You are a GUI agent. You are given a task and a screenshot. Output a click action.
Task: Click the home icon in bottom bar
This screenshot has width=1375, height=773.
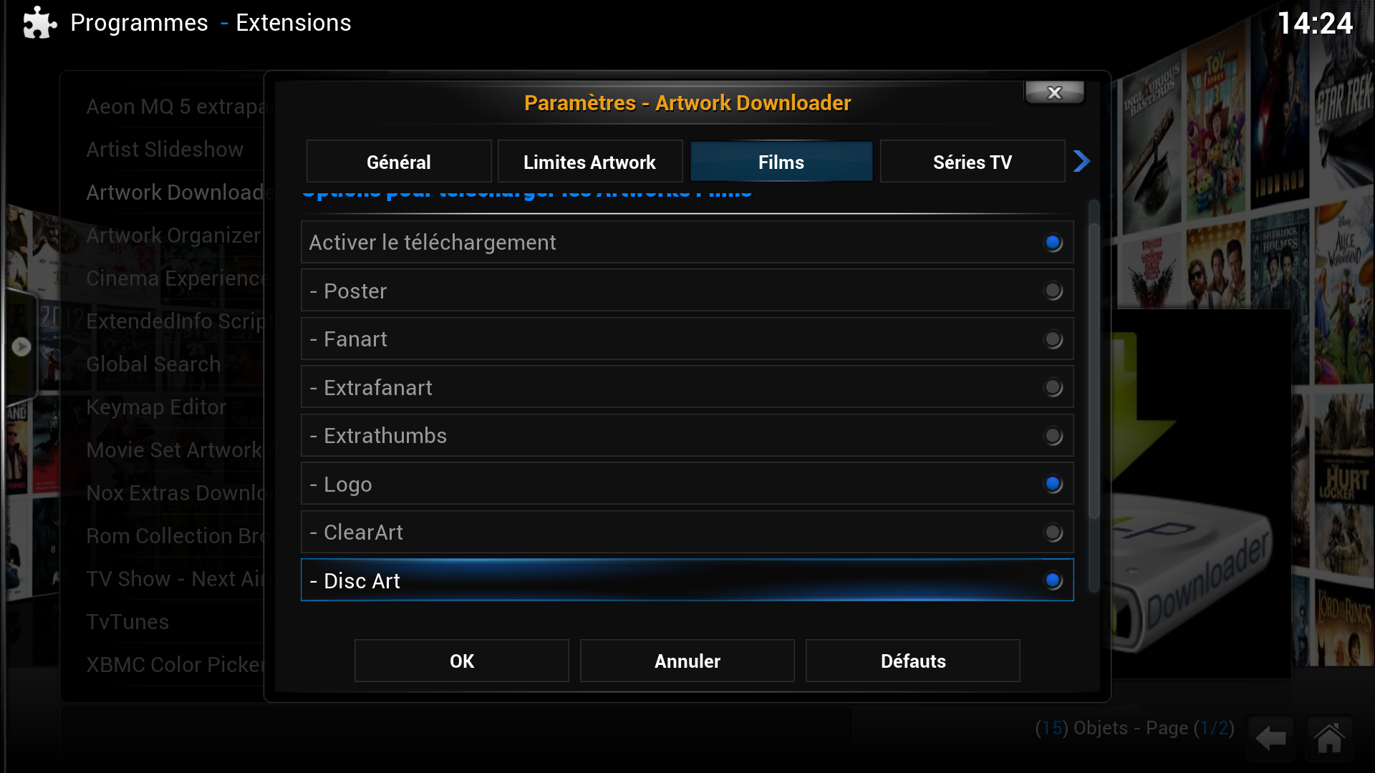[1329, 738]
